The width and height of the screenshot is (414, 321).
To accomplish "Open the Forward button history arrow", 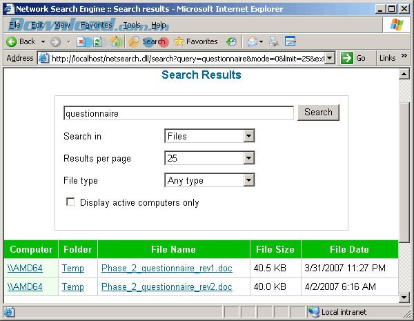I will (x=68, y=41).
